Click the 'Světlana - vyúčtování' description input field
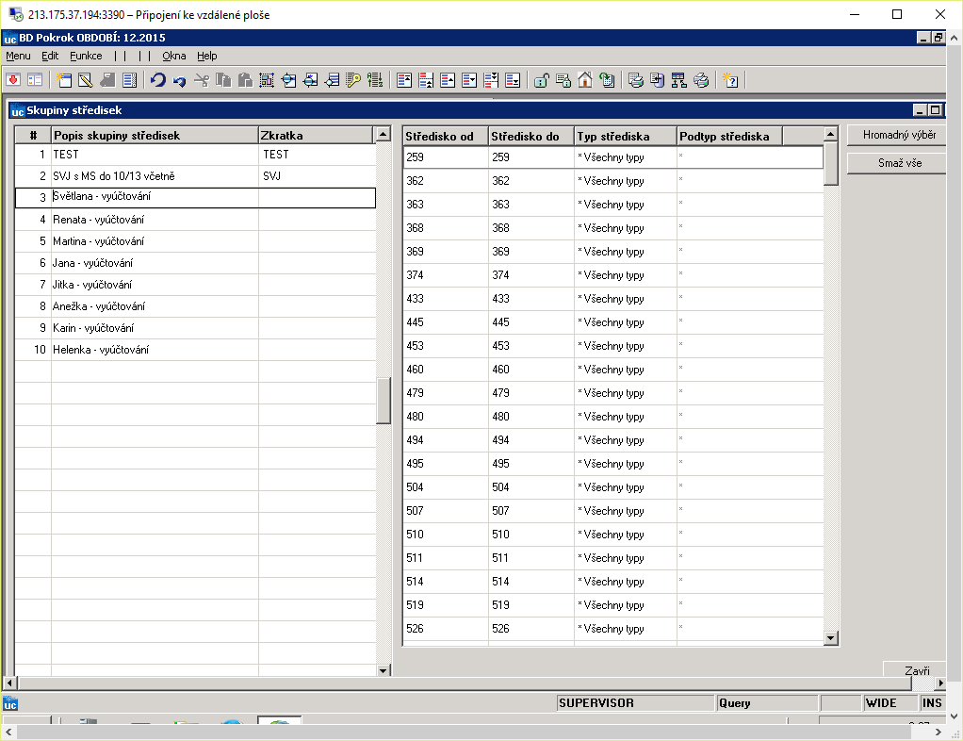This screenshot has width=963, height=741. pos(155,197)
